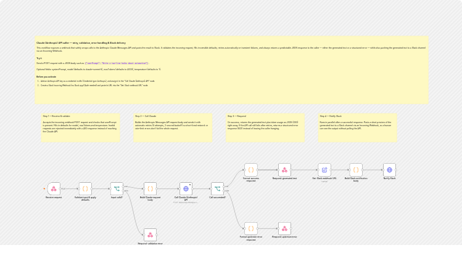The width and height of the screenshot is (462, 277).
Task: Select the Step 1 — Receive & validate sticky note
Action: tap(80, 127)
